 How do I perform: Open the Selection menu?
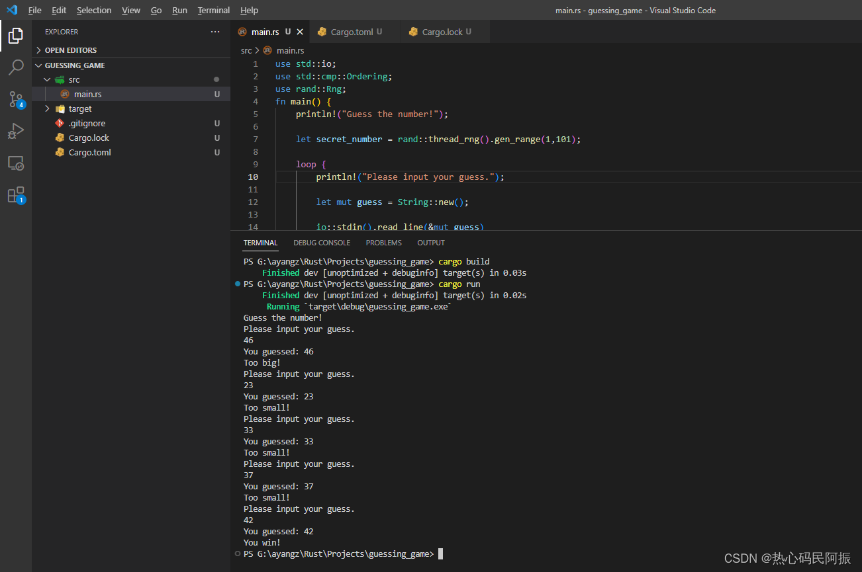click(94, 10)
